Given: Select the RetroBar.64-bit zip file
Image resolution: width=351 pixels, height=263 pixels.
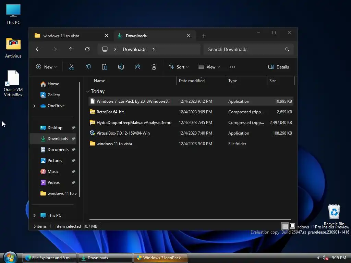Looking at the screenshot, I should (191, 112).
